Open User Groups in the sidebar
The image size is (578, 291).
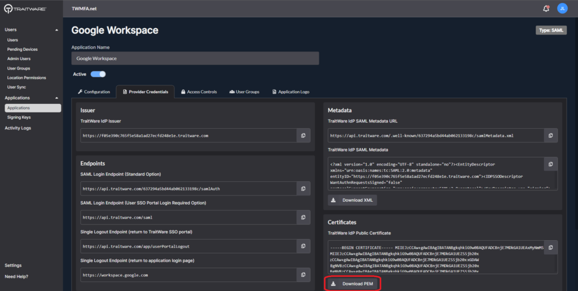point(19,68)
